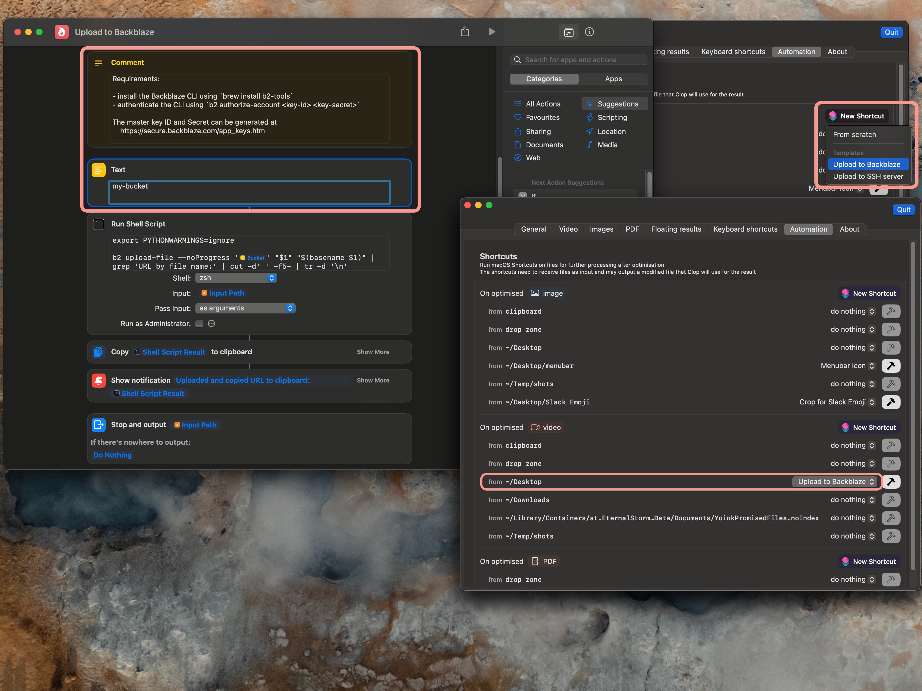Click the Clop settings window scrollbar

(x=913, y=406)
